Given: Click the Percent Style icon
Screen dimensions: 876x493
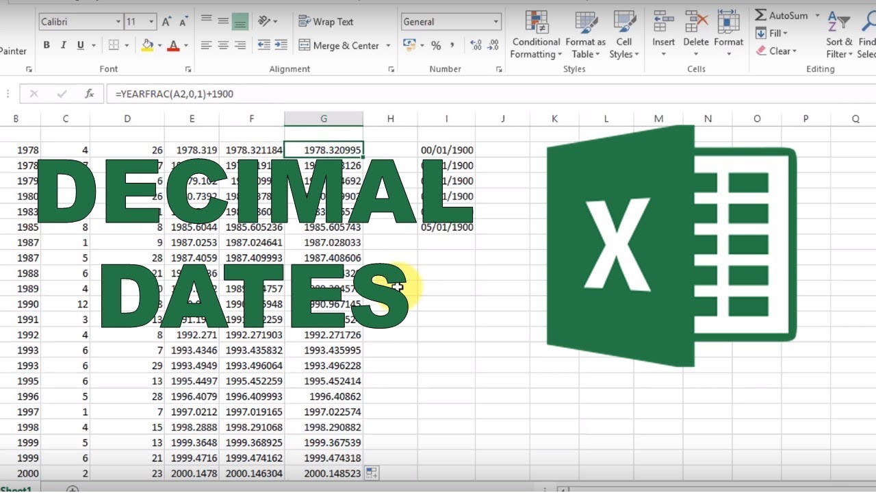Looking at the screenshot, I should (x=435, y=45).
